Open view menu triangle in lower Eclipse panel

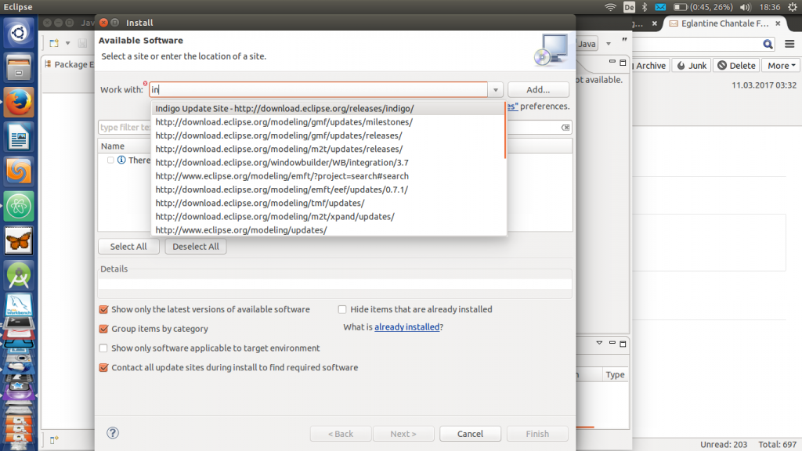point(599,343)
